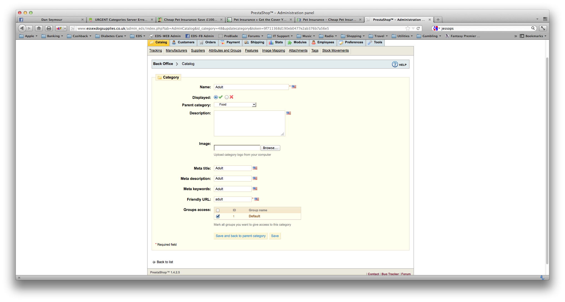Screen dimensions: 565x302
Task: Click Save and back to parent category
Action: [241, 236]
